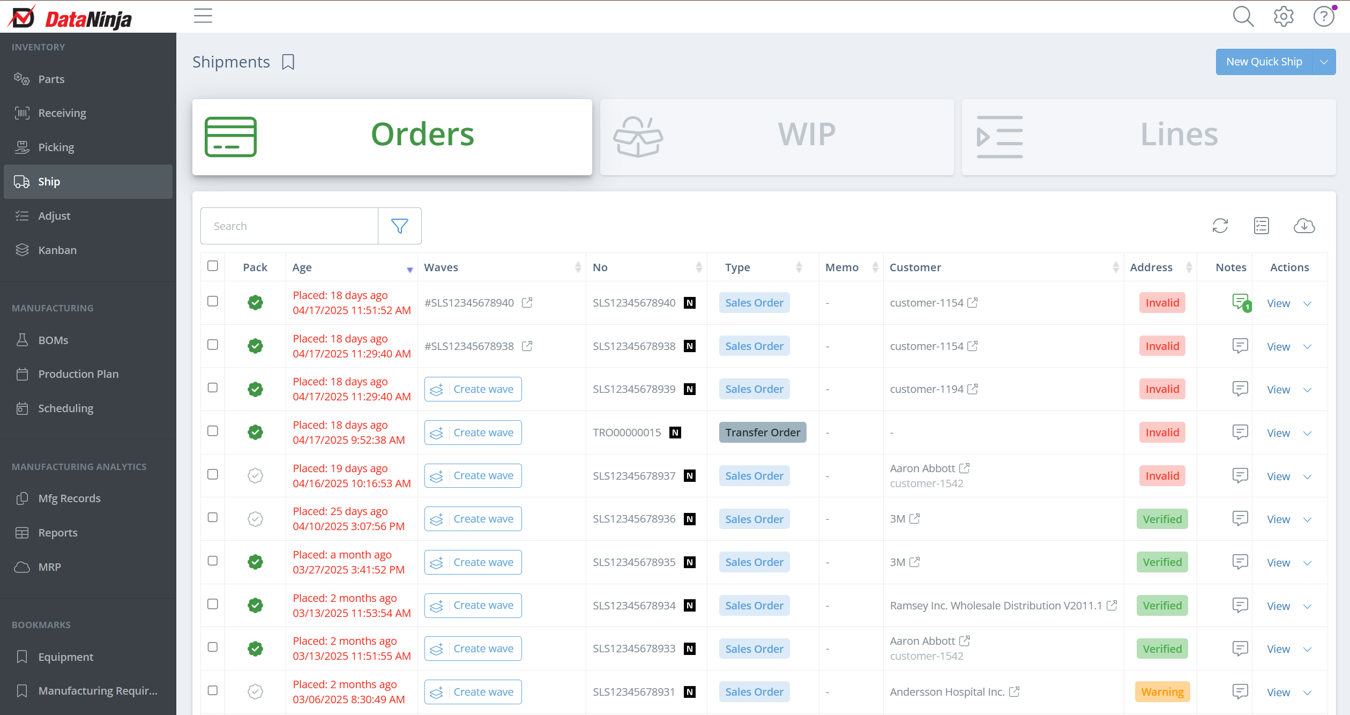Click the refresh icon above the table

(1220, 226)
